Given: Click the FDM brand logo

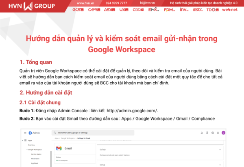Looking at the screenshot, I should point(170,10).
